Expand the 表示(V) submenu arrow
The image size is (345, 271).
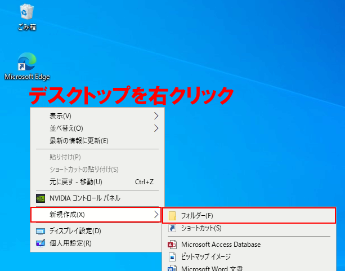click(156, 116)
